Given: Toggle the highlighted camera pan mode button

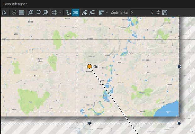Looking at the screenshot, I should [x=75, y=13].
